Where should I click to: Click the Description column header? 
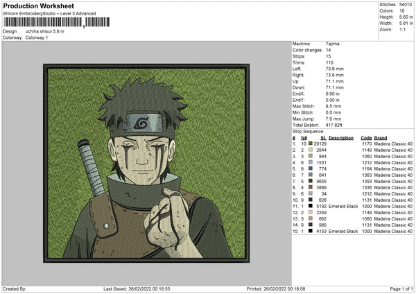tap(341, 138)
